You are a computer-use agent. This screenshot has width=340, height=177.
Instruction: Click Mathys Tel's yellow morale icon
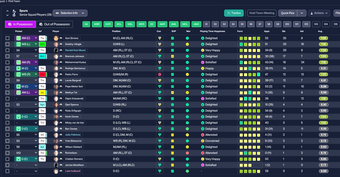[x=187, y=93]
